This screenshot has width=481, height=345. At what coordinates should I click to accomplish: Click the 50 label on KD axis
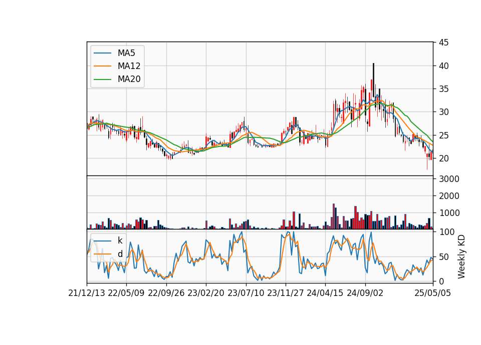click(x=443, y=257)
